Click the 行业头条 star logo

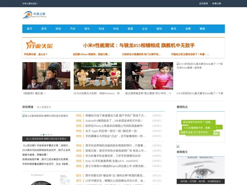[x=39, y=45]
